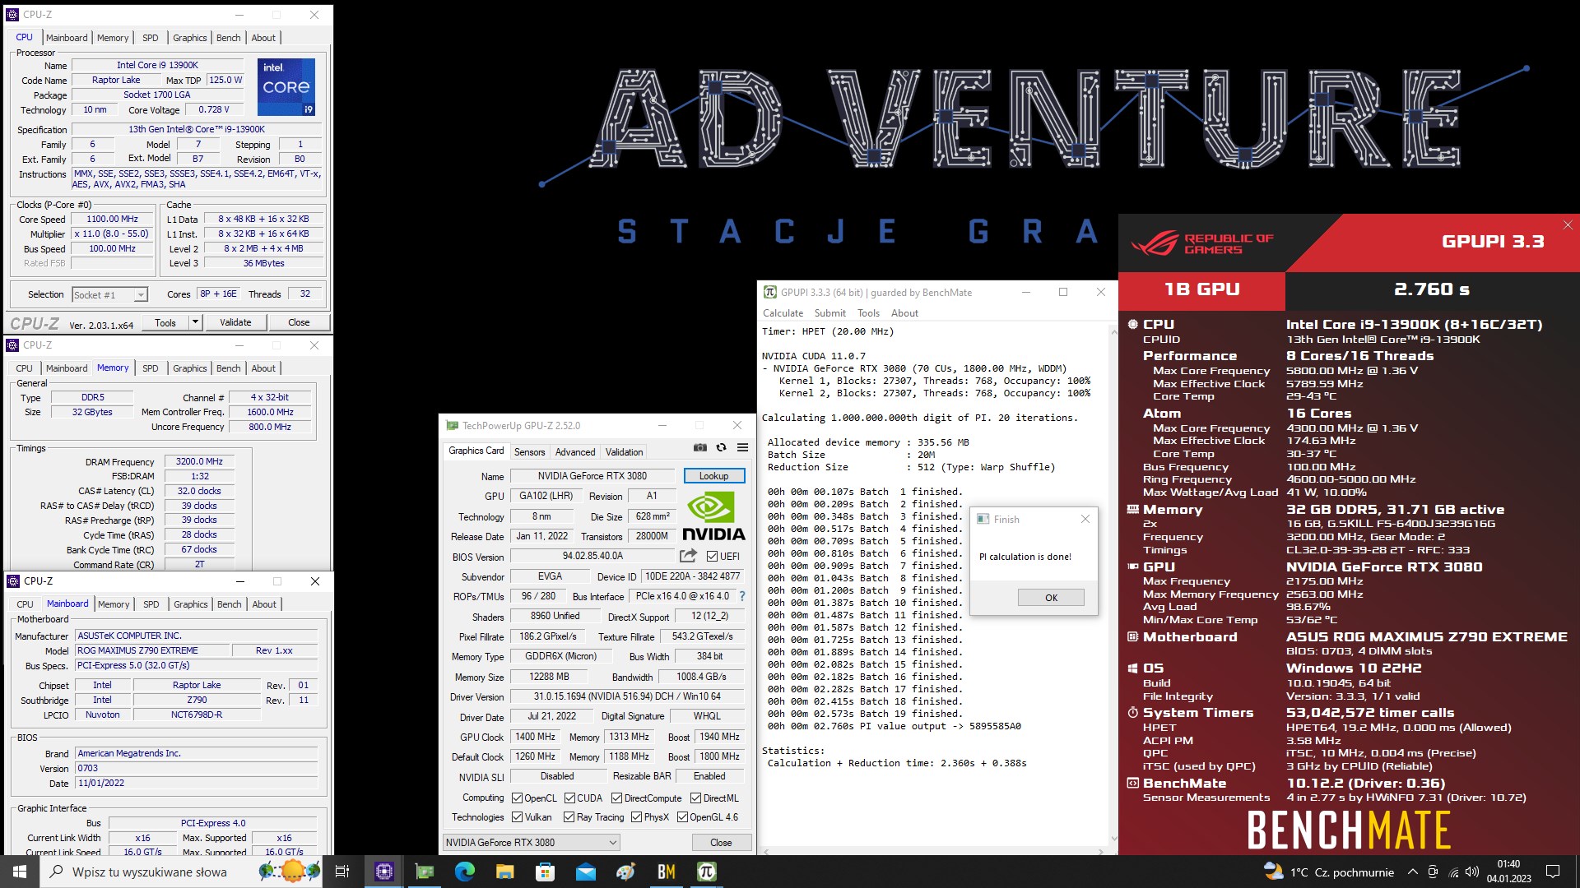Screen dimensions: 1580x888
Task: Open the notification center icon
Action: (1553, 872)
